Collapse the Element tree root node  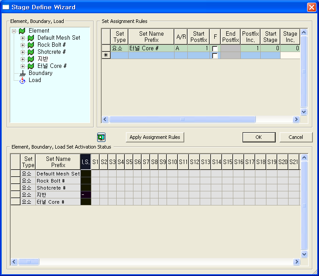coord(14,31)
